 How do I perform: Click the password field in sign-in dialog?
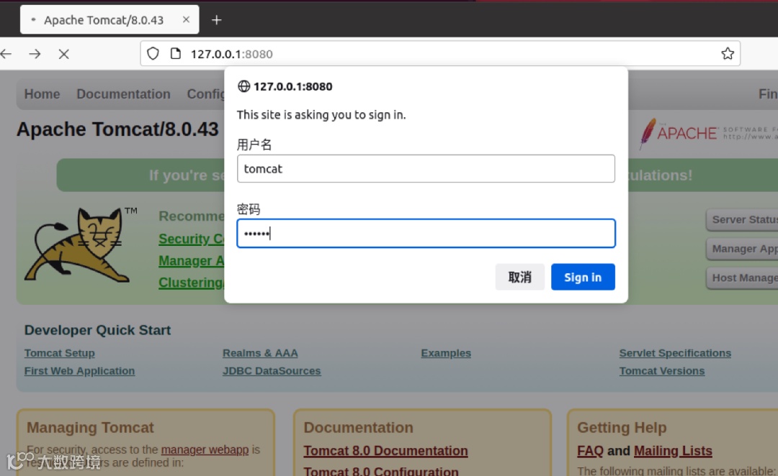pyautogui.click(x=426, y=233)
